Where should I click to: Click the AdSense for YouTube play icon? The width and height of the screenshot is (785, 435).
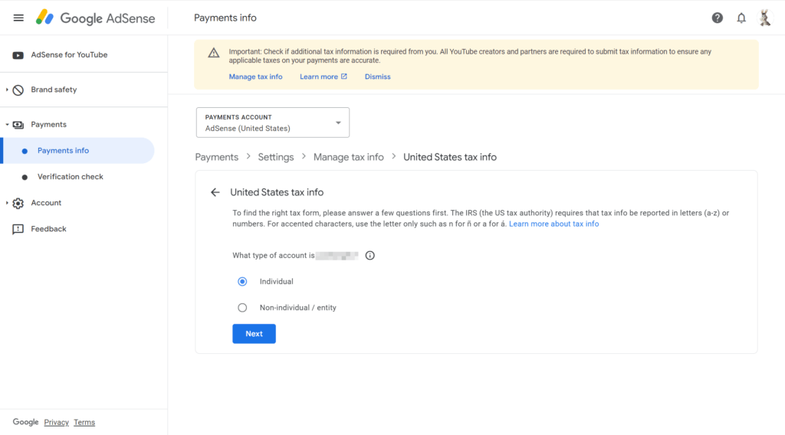18,55
